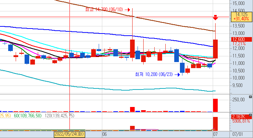The image size is (253, 138).
Task: Close the lower indicator panel showing 2,167K
Action: coord(250,115)
